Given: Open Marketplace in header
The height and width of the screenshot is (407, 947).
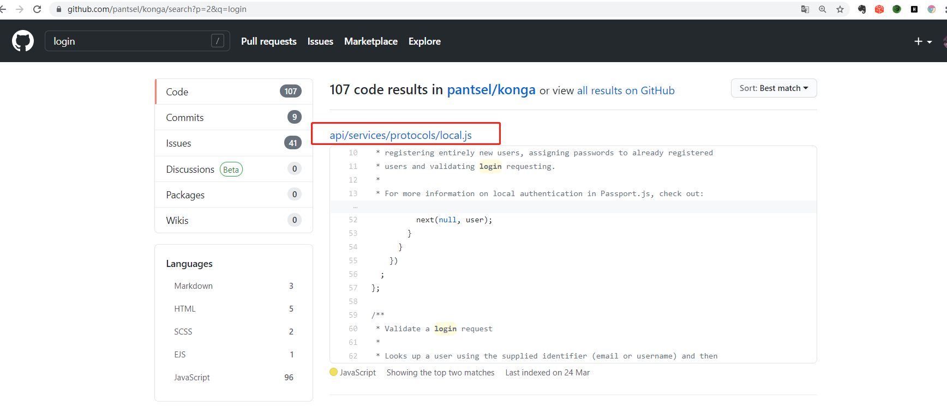Looking at the screenshot, I should point(371,41).
